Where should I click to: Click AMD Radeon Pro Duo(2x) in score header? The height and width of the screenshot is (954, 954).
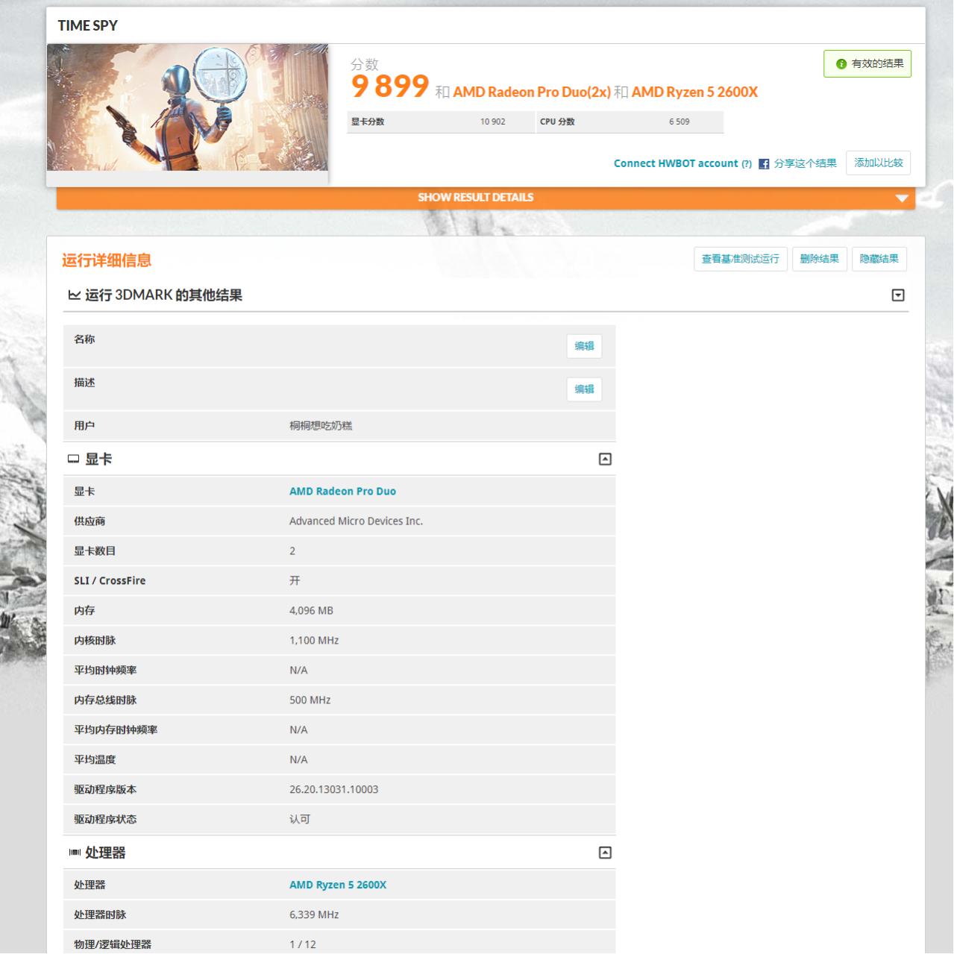tap(532, 92)
